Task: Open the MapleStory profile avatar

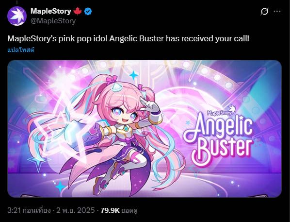Action: coord(17,16)
